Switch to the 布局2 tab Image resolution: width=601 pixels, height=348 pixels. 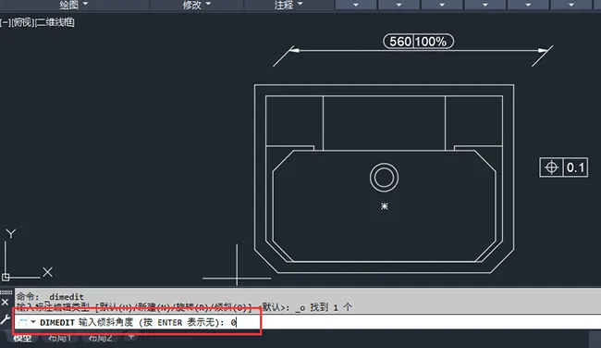pyautogui.click(x=100, y=338)
